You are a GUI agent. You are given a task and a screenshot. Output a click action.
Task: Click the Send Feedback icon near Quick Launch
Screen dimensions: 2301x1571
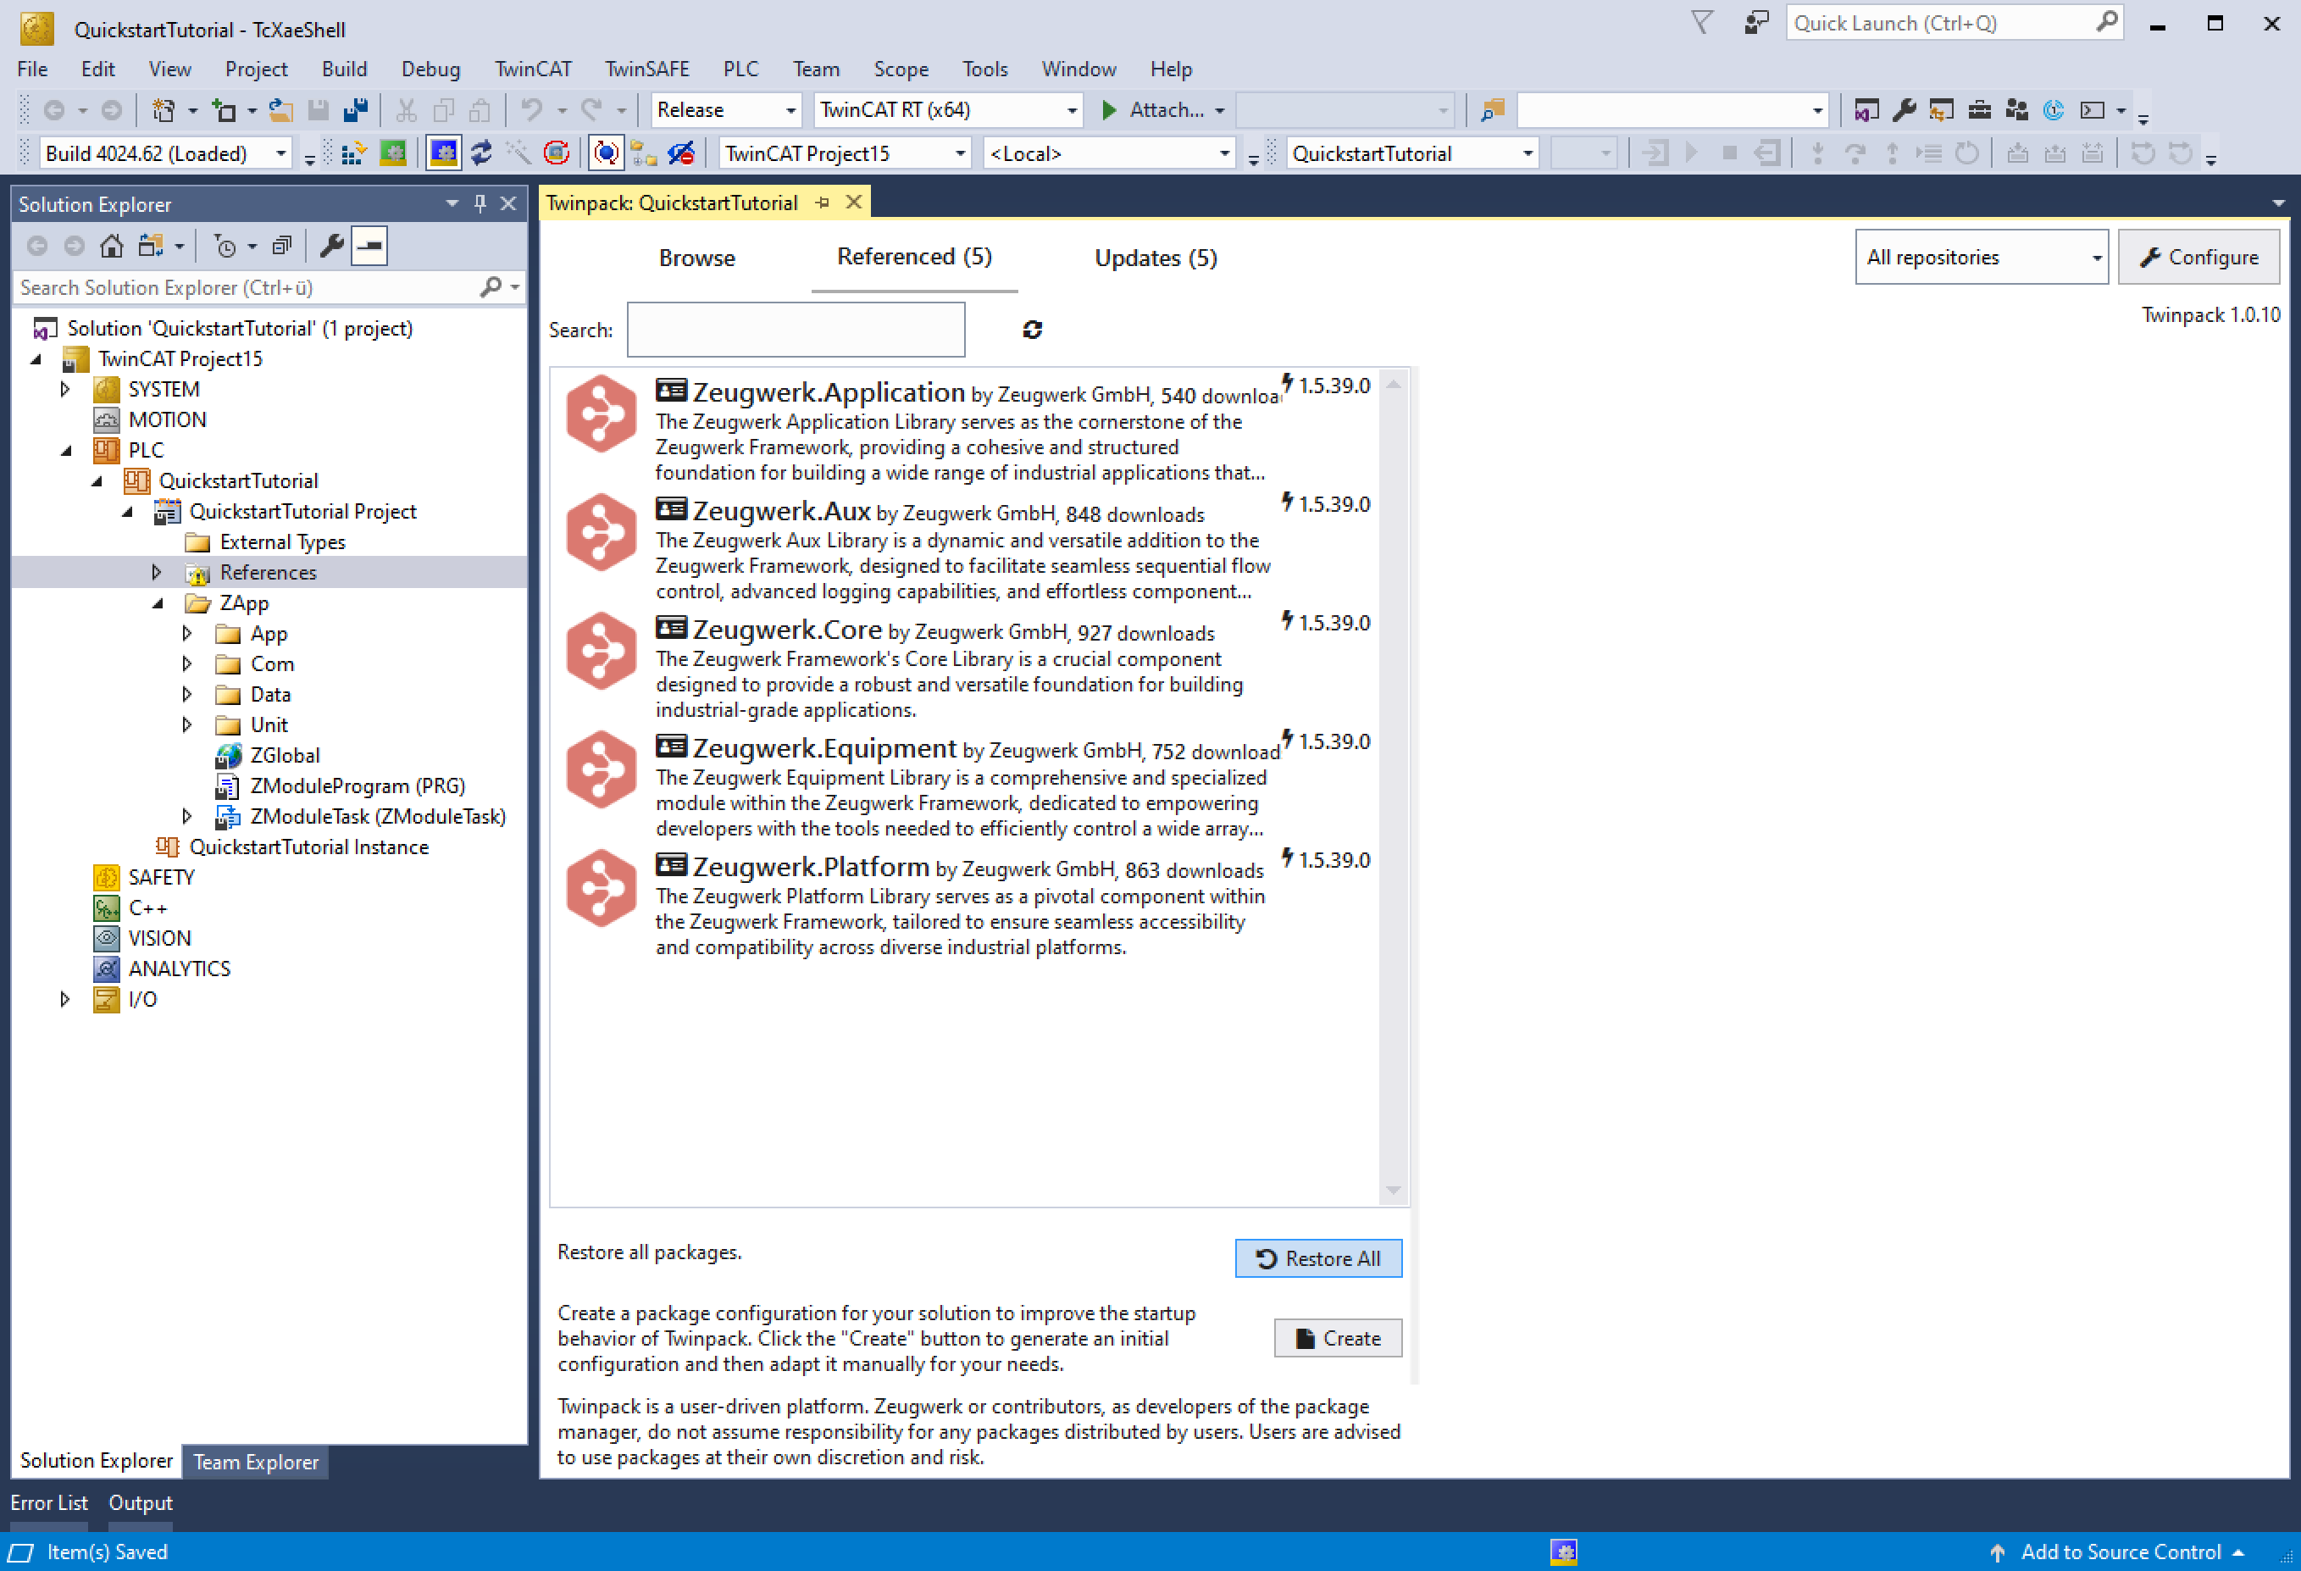1756,23
